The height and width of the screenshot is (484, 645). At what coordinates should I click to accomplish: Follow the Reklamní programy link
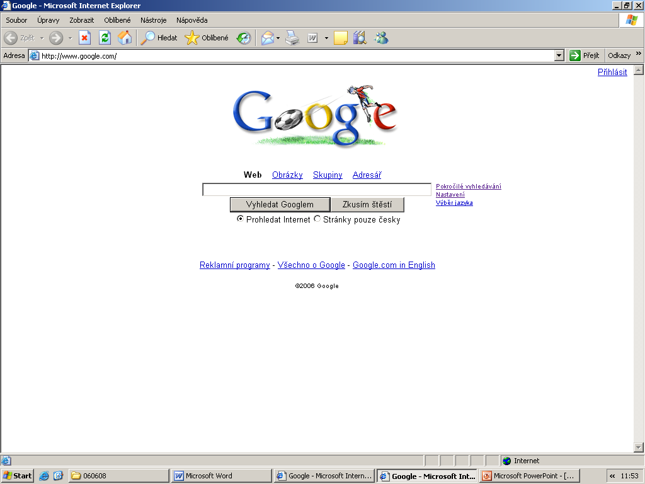tap(234, 265)
